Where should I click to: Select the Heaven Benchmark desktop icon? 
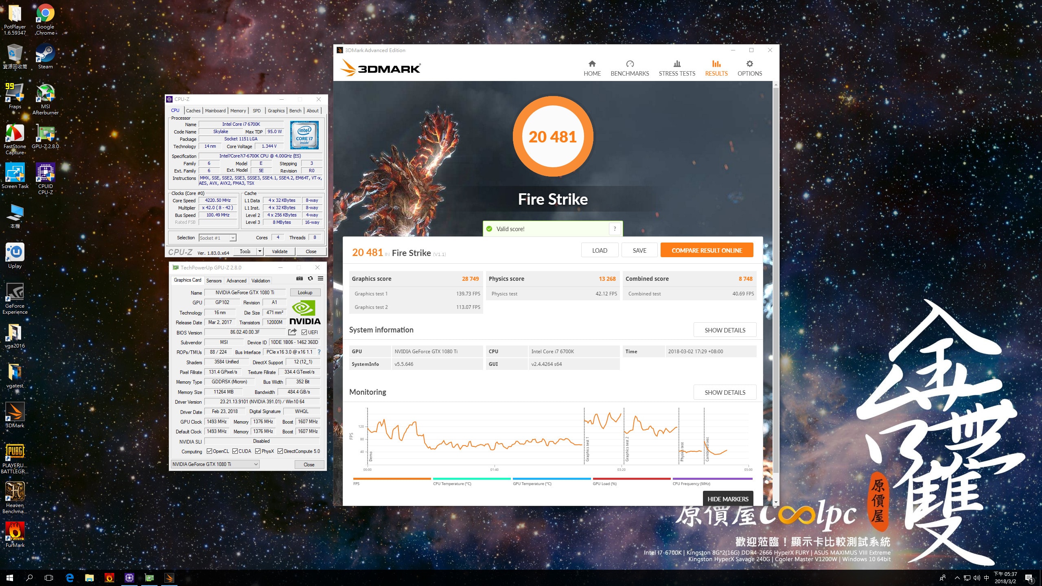[x=15, y=498]
